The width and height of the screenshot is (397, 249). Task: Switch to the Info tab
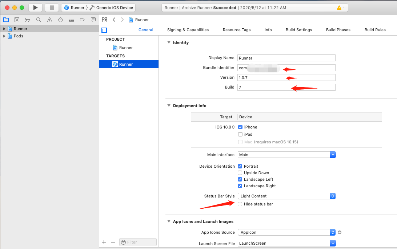268,30
